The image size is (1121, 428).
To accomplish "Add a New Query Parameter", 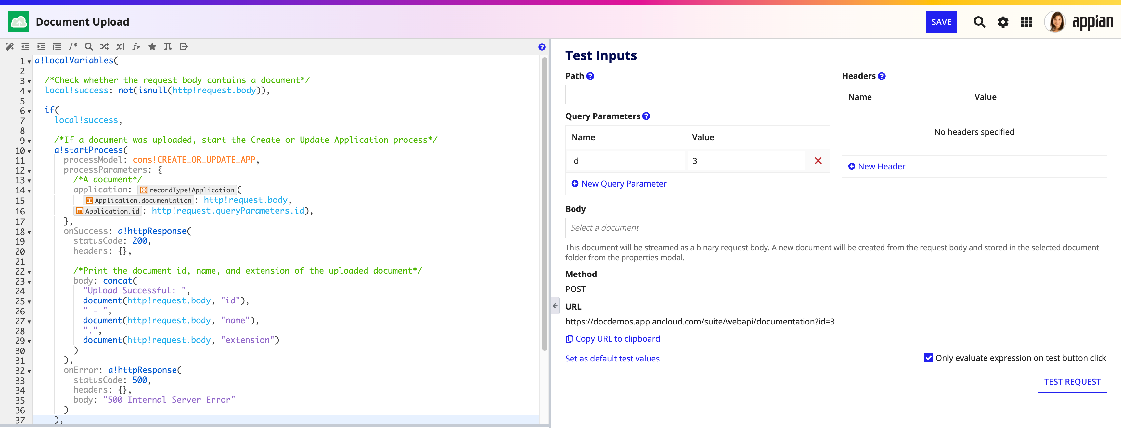I will coord(619,184).
